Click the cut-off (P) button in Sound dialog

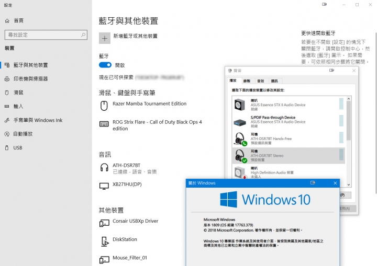(346, 195)
